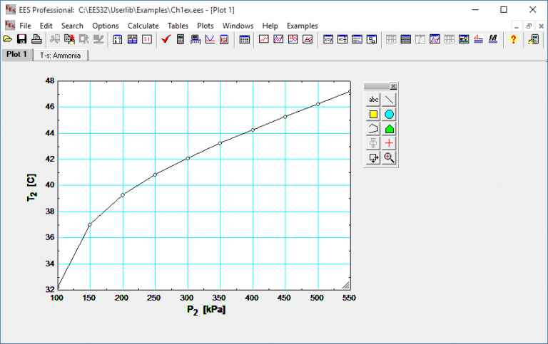
Task: Select the abc text tool in the palette
Action: (x=373, y=99)
